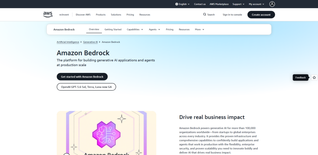Open the Discover AWS menu

[x=83, y=15]
